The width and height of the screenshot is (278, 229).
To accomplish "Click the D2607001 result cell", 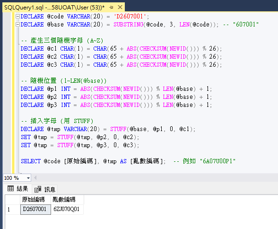I will point(35,209).
